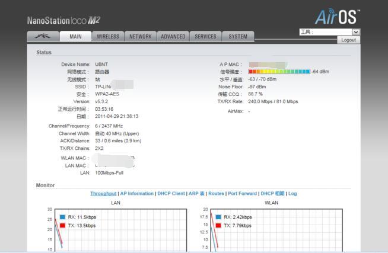388x253 pixels.
Task: Open DHCP Client link
Action: (x=171, y=194)
